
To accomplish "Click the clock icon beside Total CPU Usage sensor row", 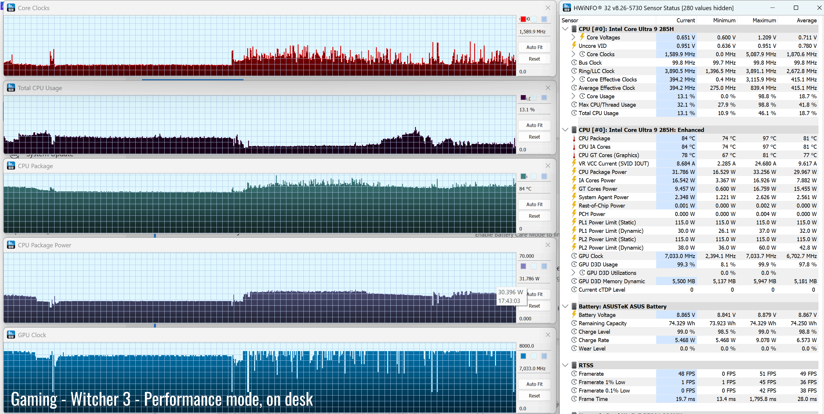I will pos(574,113).
